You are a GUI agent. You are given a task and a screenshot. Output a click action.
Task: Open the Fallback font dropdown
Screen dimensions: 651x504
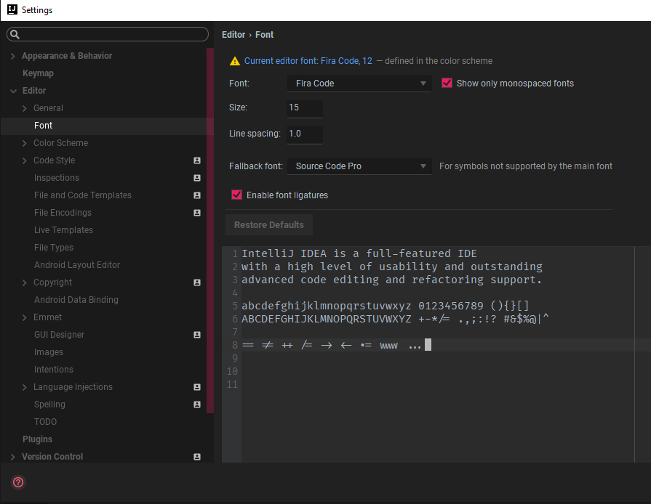coord(359,166)
